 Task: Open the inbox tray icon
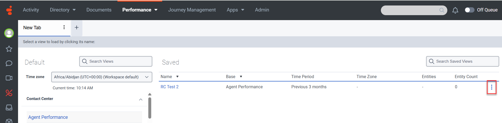pos(9,107)
